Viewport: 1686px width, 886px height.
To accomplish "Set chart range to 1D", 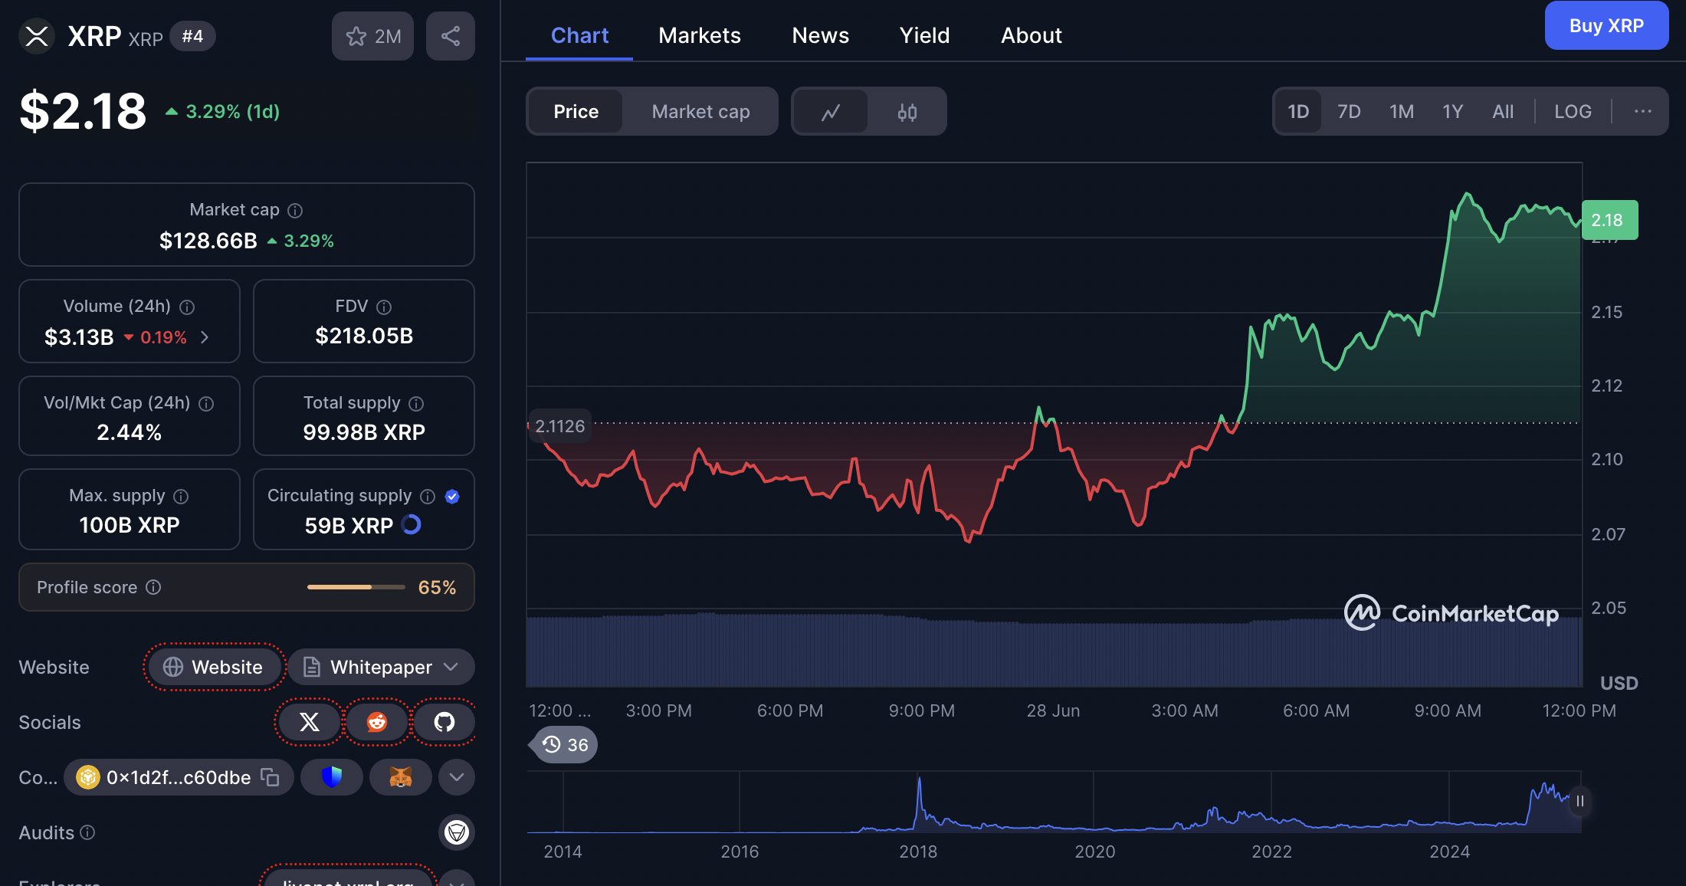I will click(1298, 112).
